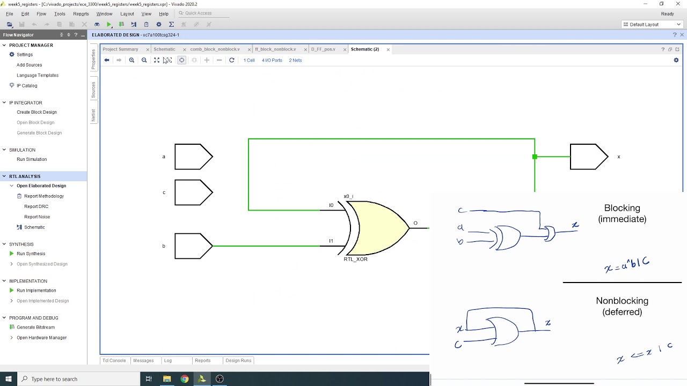Minimize the Flow Navigator panel
687x386 pixels.
[82, 35]
